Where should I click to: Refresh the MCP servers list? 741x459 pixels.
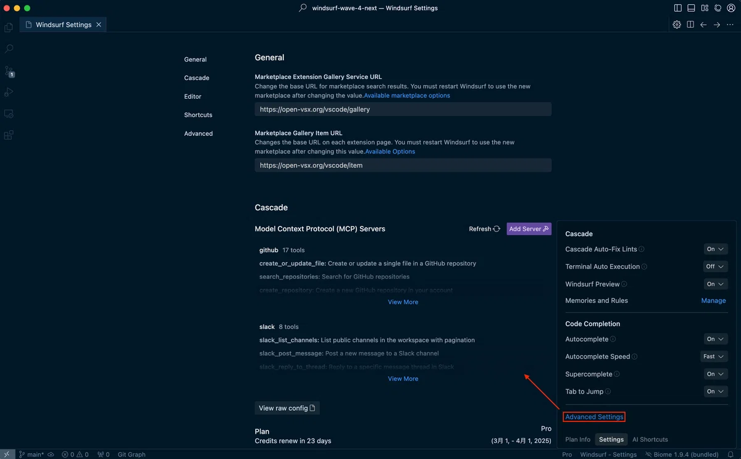pyautogui.click(x=485, y=229)
